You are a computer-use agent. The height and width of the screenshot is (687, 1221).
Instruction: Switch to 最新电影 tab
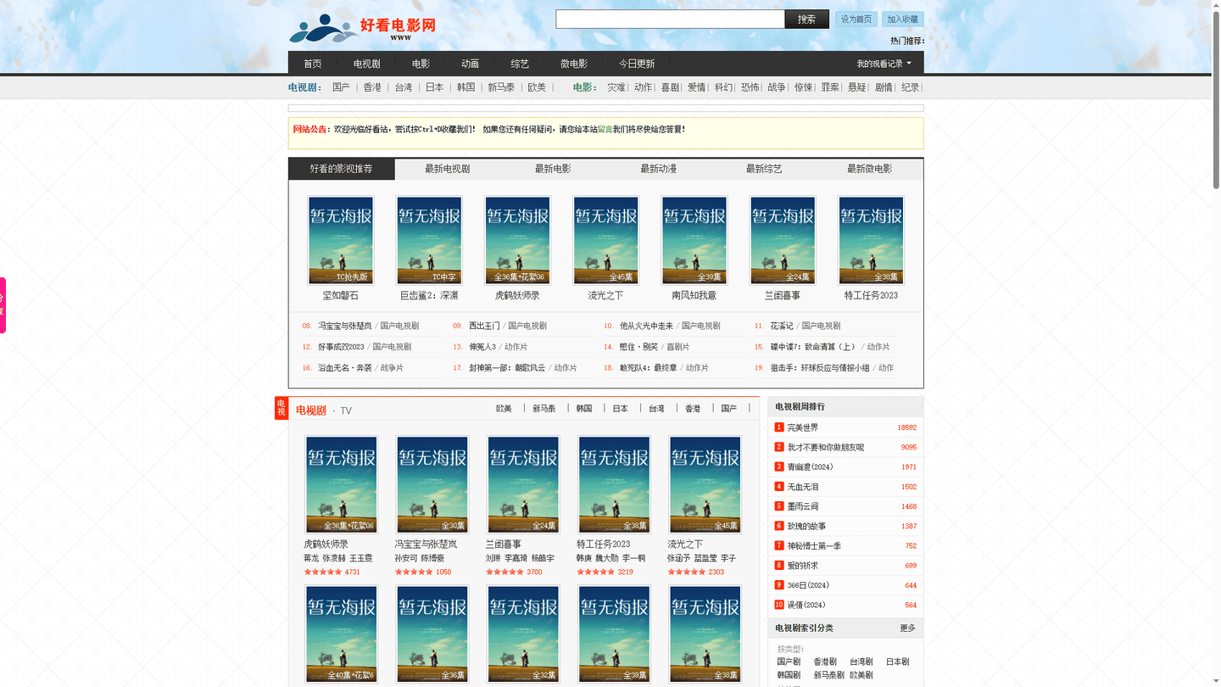point(553,169)
